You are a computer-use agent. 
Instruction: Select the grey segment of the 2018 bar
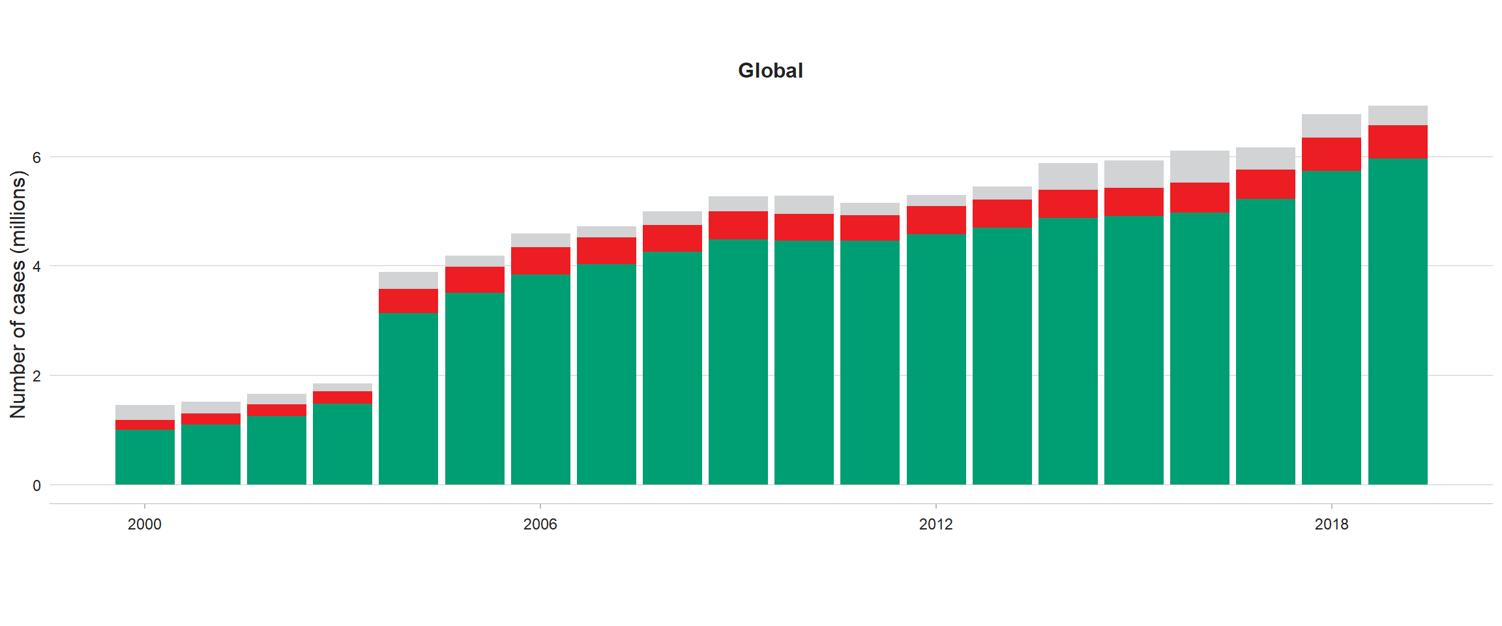pyautogui.click(x=1331, y=126)
